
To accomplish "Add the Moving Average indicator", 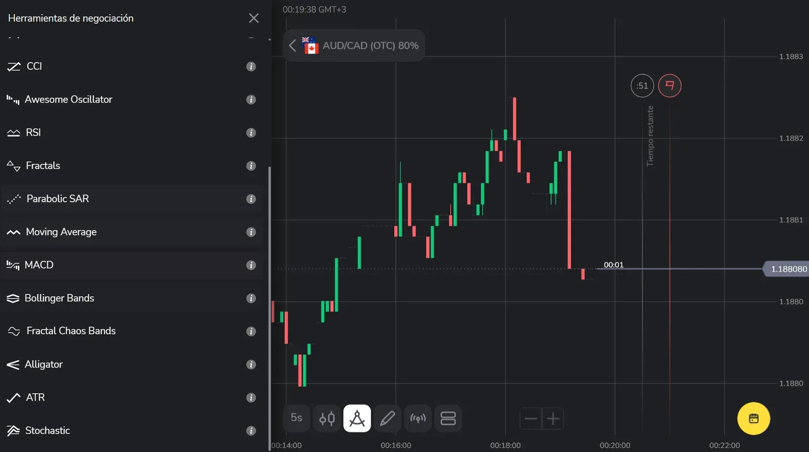I will [x=131, y=232].
